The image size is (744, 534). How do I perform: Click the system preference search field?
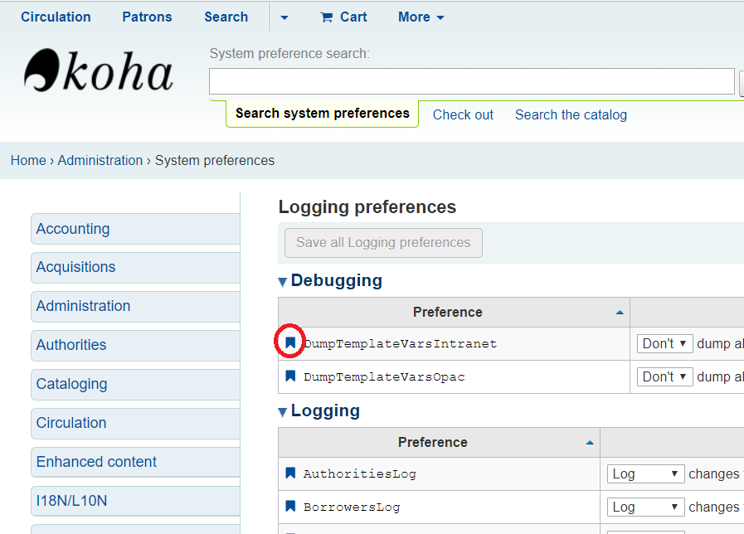[x=471, y=82]
